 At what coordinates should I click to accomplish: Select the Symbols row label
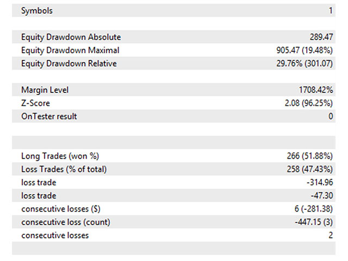(x=37, y=10)
